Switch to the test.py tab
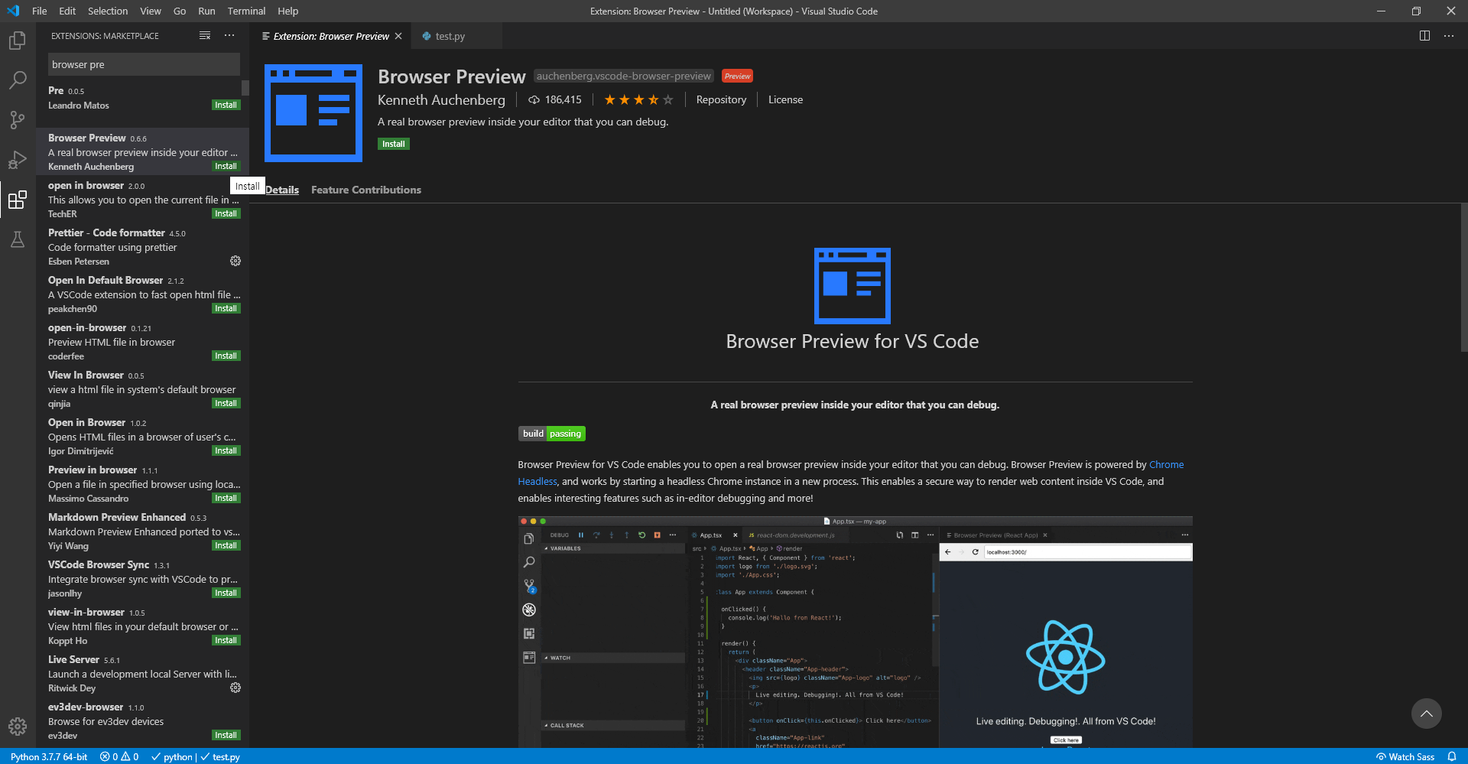This screenshot has height=764, width=1468. pyautogui.click(x=456, y=36)
